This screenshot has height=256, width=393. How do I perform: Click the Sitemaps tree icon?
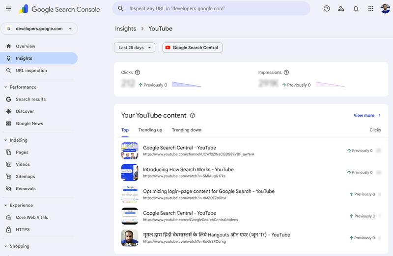pyautogui.click(x=8, y=177)
